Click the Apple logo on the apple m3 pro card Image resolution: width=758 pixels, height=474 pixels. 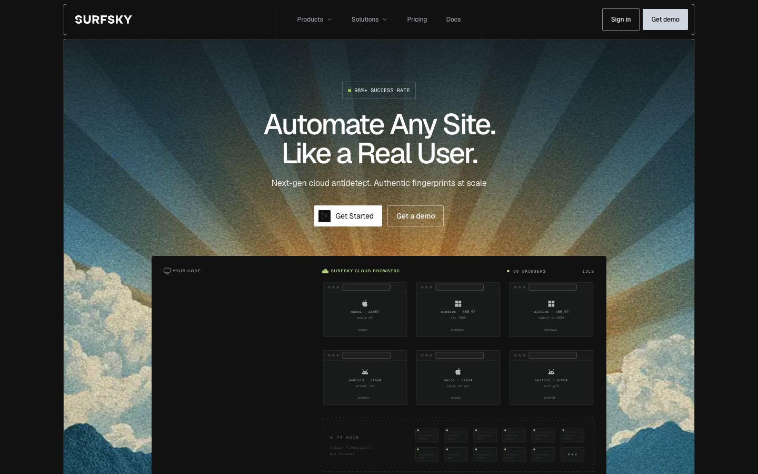(458, 371)
